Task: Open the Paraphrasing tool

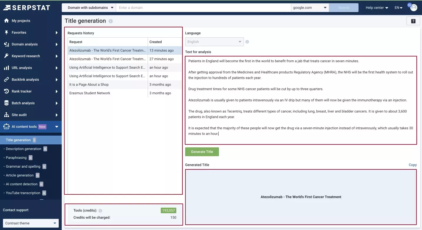Action: [16, 158]
